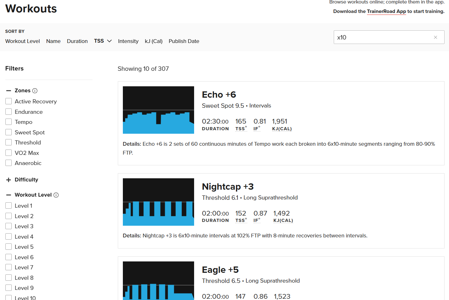Check the Level 8 workout filter
This screenshot has width=449, height=300.
click(9, 278)
